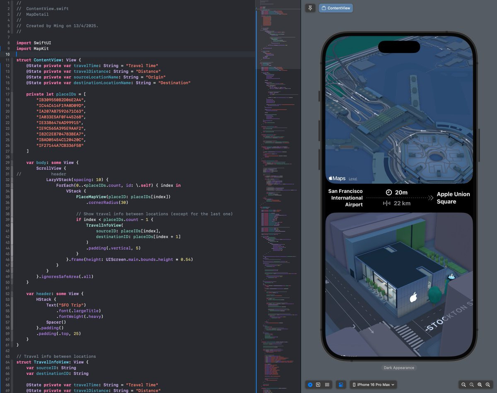The height and width of the screenshot is (393, 497).
Task: Click the "IE3386476AD99915" place ID string
Action: pyautogui.click(x=60, y=123)
